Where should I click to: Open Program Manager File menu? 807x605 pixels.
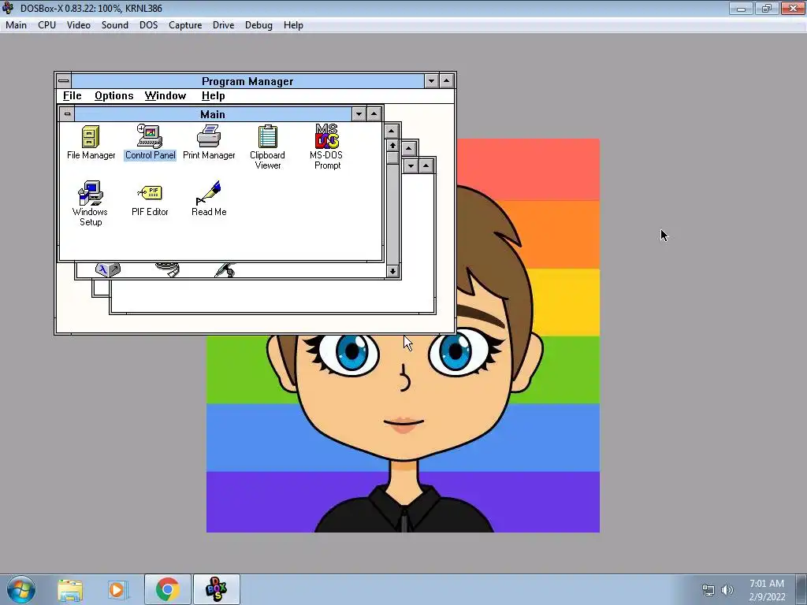click(x=72, y=95)
